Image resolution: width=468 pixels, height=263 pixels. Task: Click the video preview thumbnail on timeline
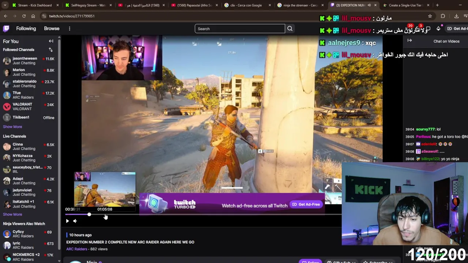coord(105,189)
